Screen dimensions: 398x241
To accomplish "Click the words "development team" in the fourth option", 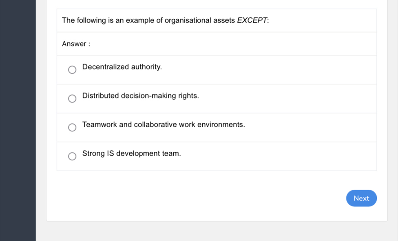I will pyautogui.click(x=148, y=153).
